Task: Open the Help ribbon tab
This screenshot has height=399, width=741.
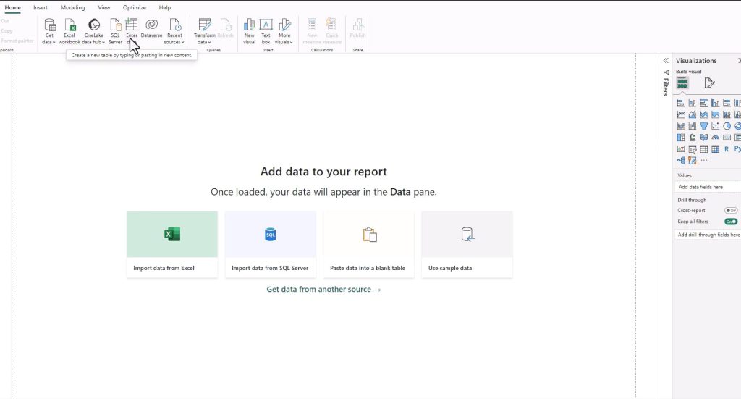Action: pyautogui.click(x=165, y=7)
